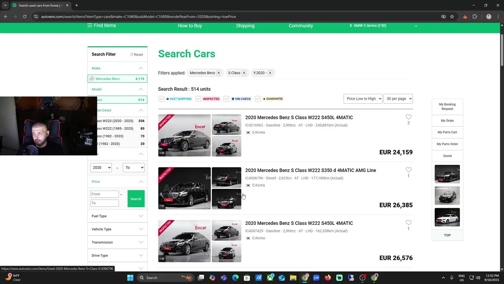Open Firefox from the taskbar

328,278
